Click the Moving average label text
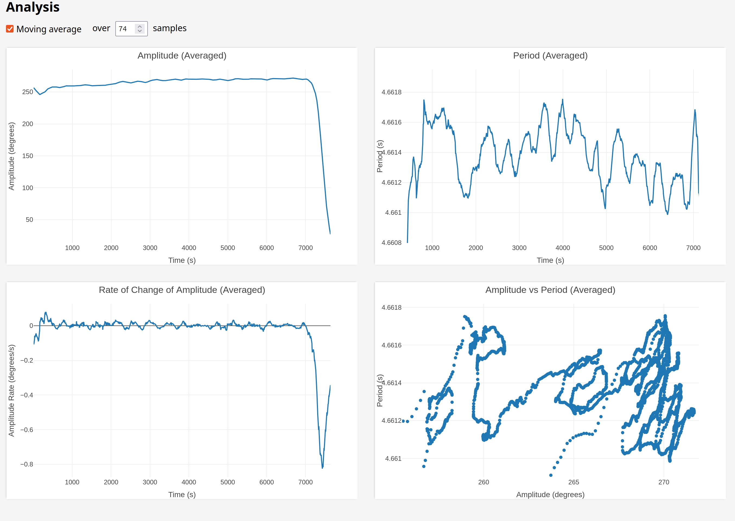 (x=49, y=29)
